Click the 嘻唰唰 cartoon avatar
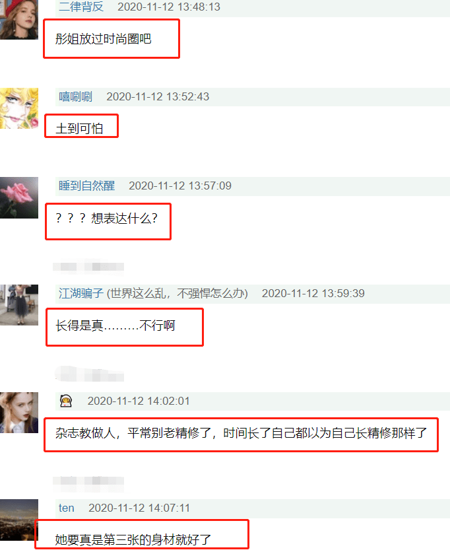Image resolution: width=450 pixels, height=550 pixels. tap(19, 108)
